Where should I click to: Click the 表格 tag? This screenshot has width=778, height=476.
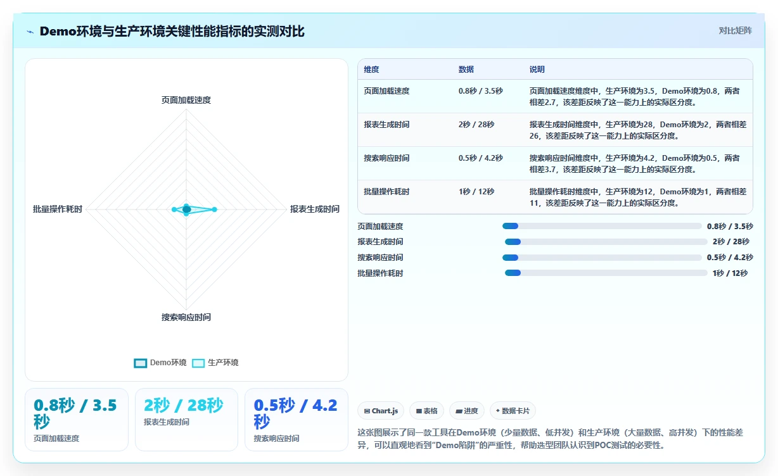(x=427, y=411)
